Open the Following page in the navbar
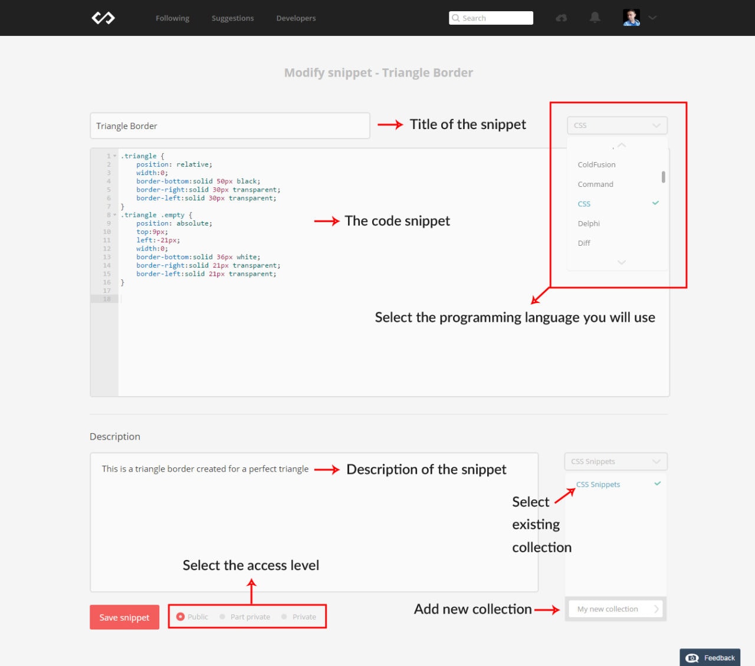The width and height of the screenshot is (755, 666). click(x=172, y=18)
